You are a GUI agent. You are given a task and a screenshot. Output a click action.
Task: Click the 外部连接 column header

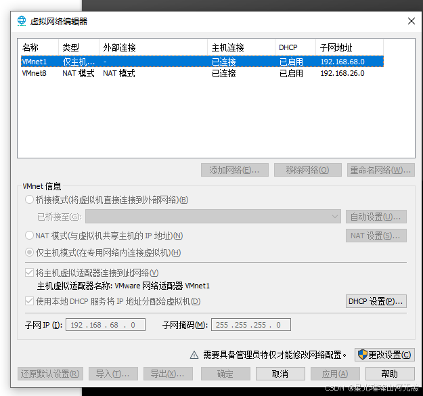coord(153,47)
